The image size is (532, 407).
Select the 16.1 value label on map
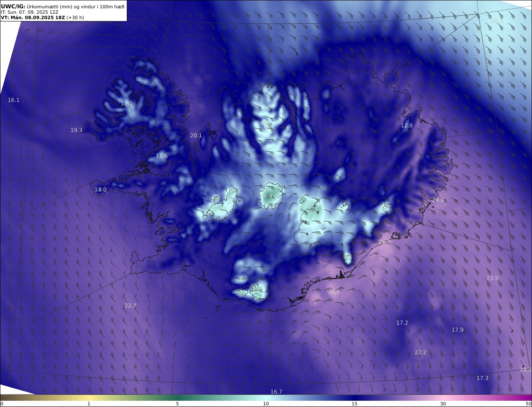point(14,100)
